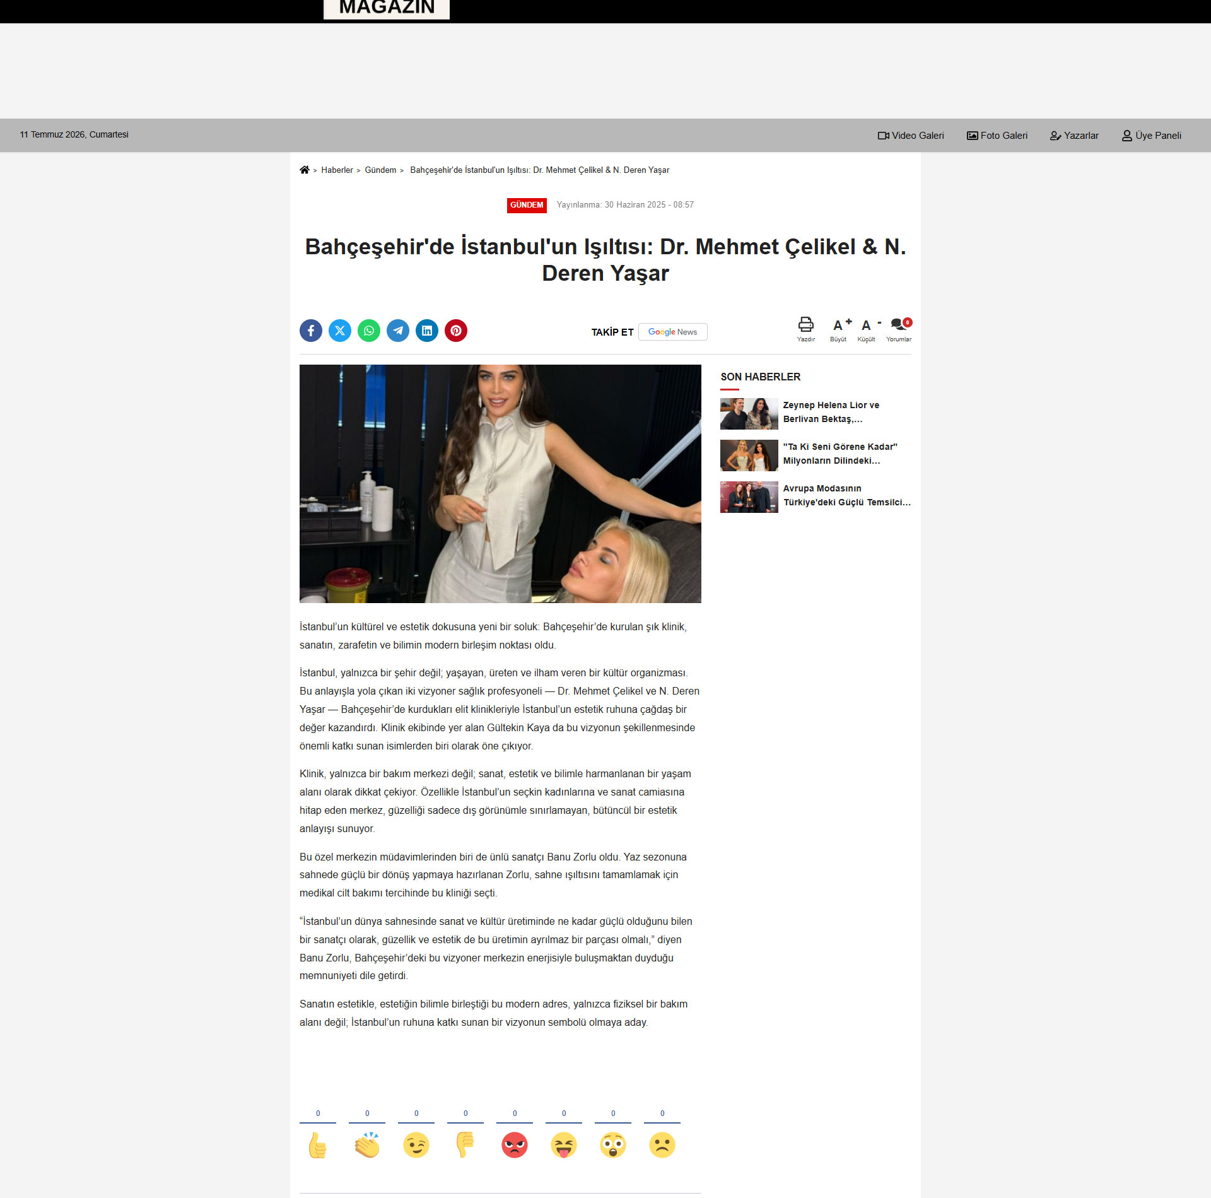1211x1198 pixels.
Task: Share article on X (Twitter)
Action: (x=340, y=331)
